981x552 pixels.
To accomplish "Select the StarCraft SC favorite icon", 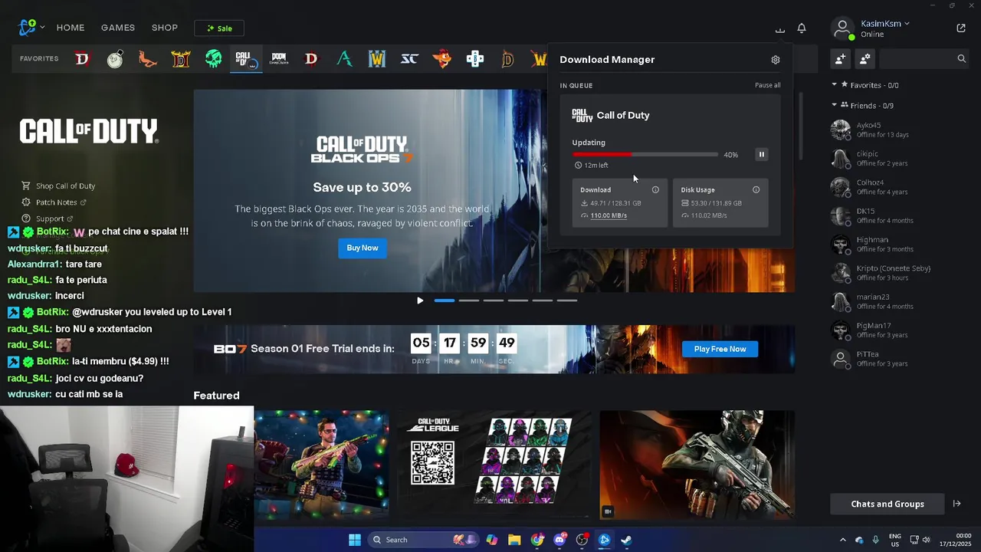I will (x=409, y=59).
